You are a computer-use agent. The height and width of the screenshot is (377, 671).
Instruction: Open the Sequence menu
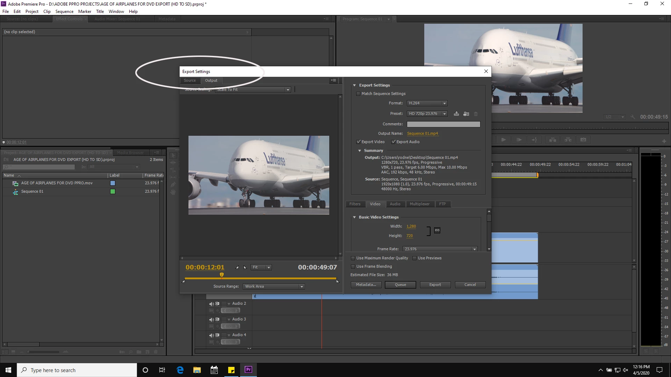point(64,12)
